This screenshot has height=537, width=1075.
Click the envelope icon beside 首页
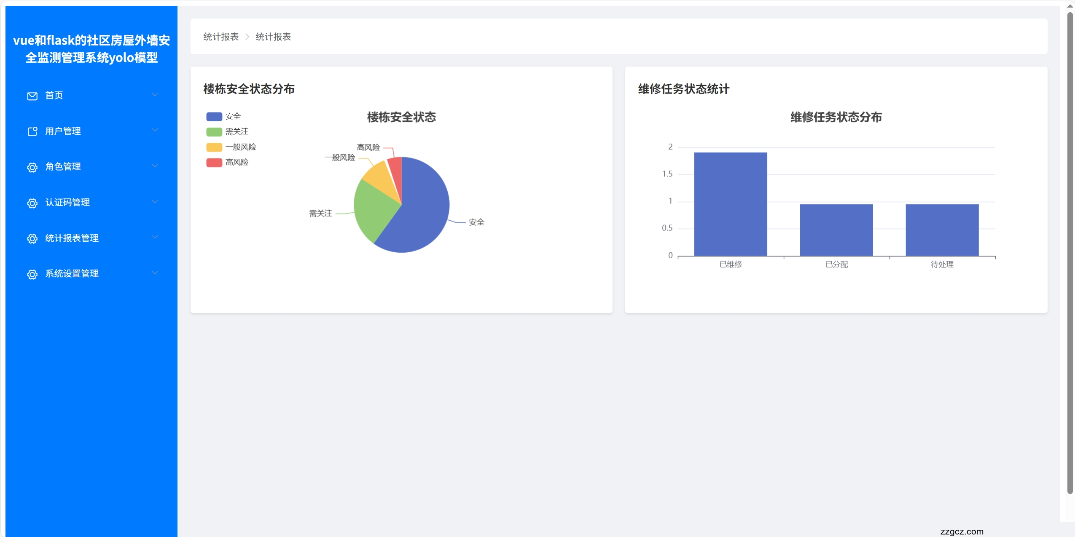coord(32,96)
